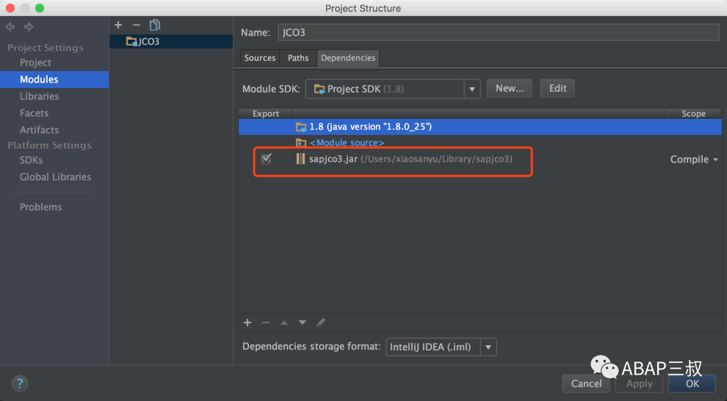
Task: Select the <Module source> row
Action: [x=480, y=143]
